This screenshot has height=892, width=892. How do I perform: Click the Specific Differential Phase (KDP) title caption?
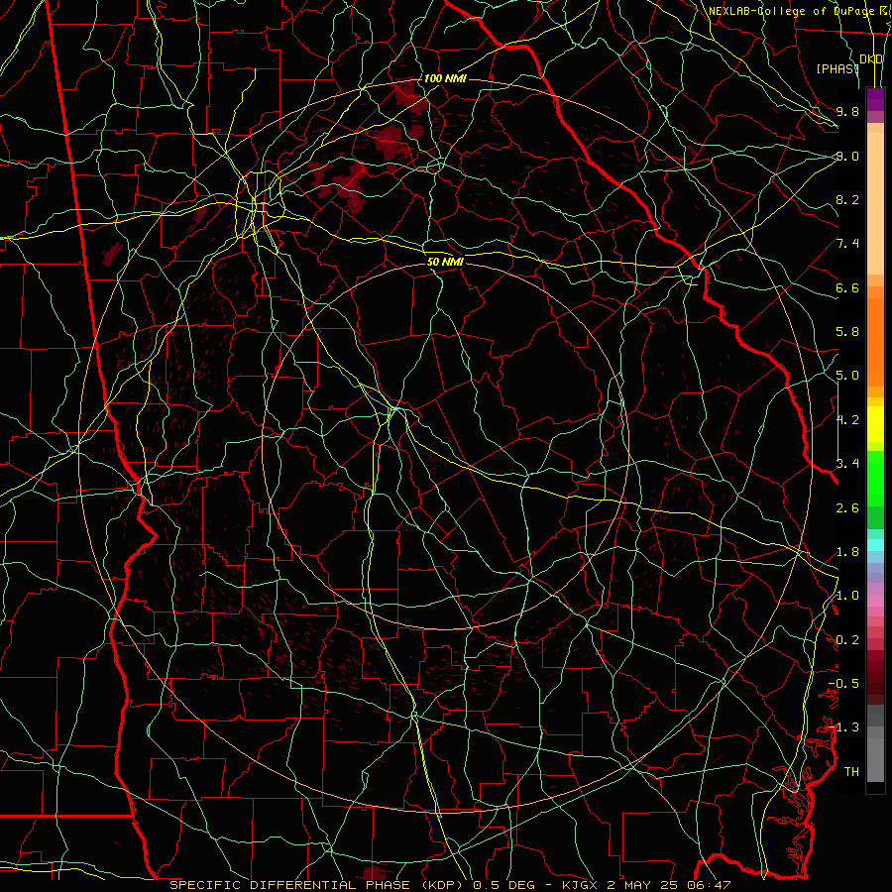[x=450, y=885]
